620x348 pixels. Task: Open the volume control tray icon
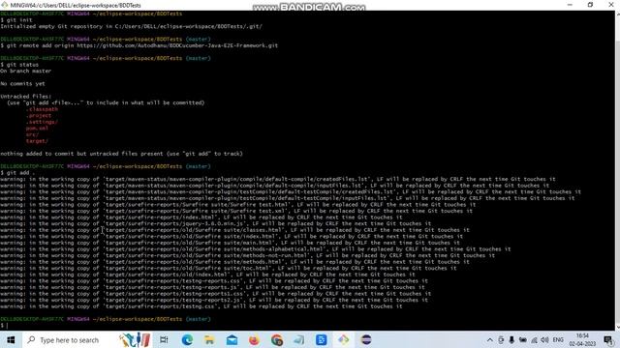(x=544, y=339)
